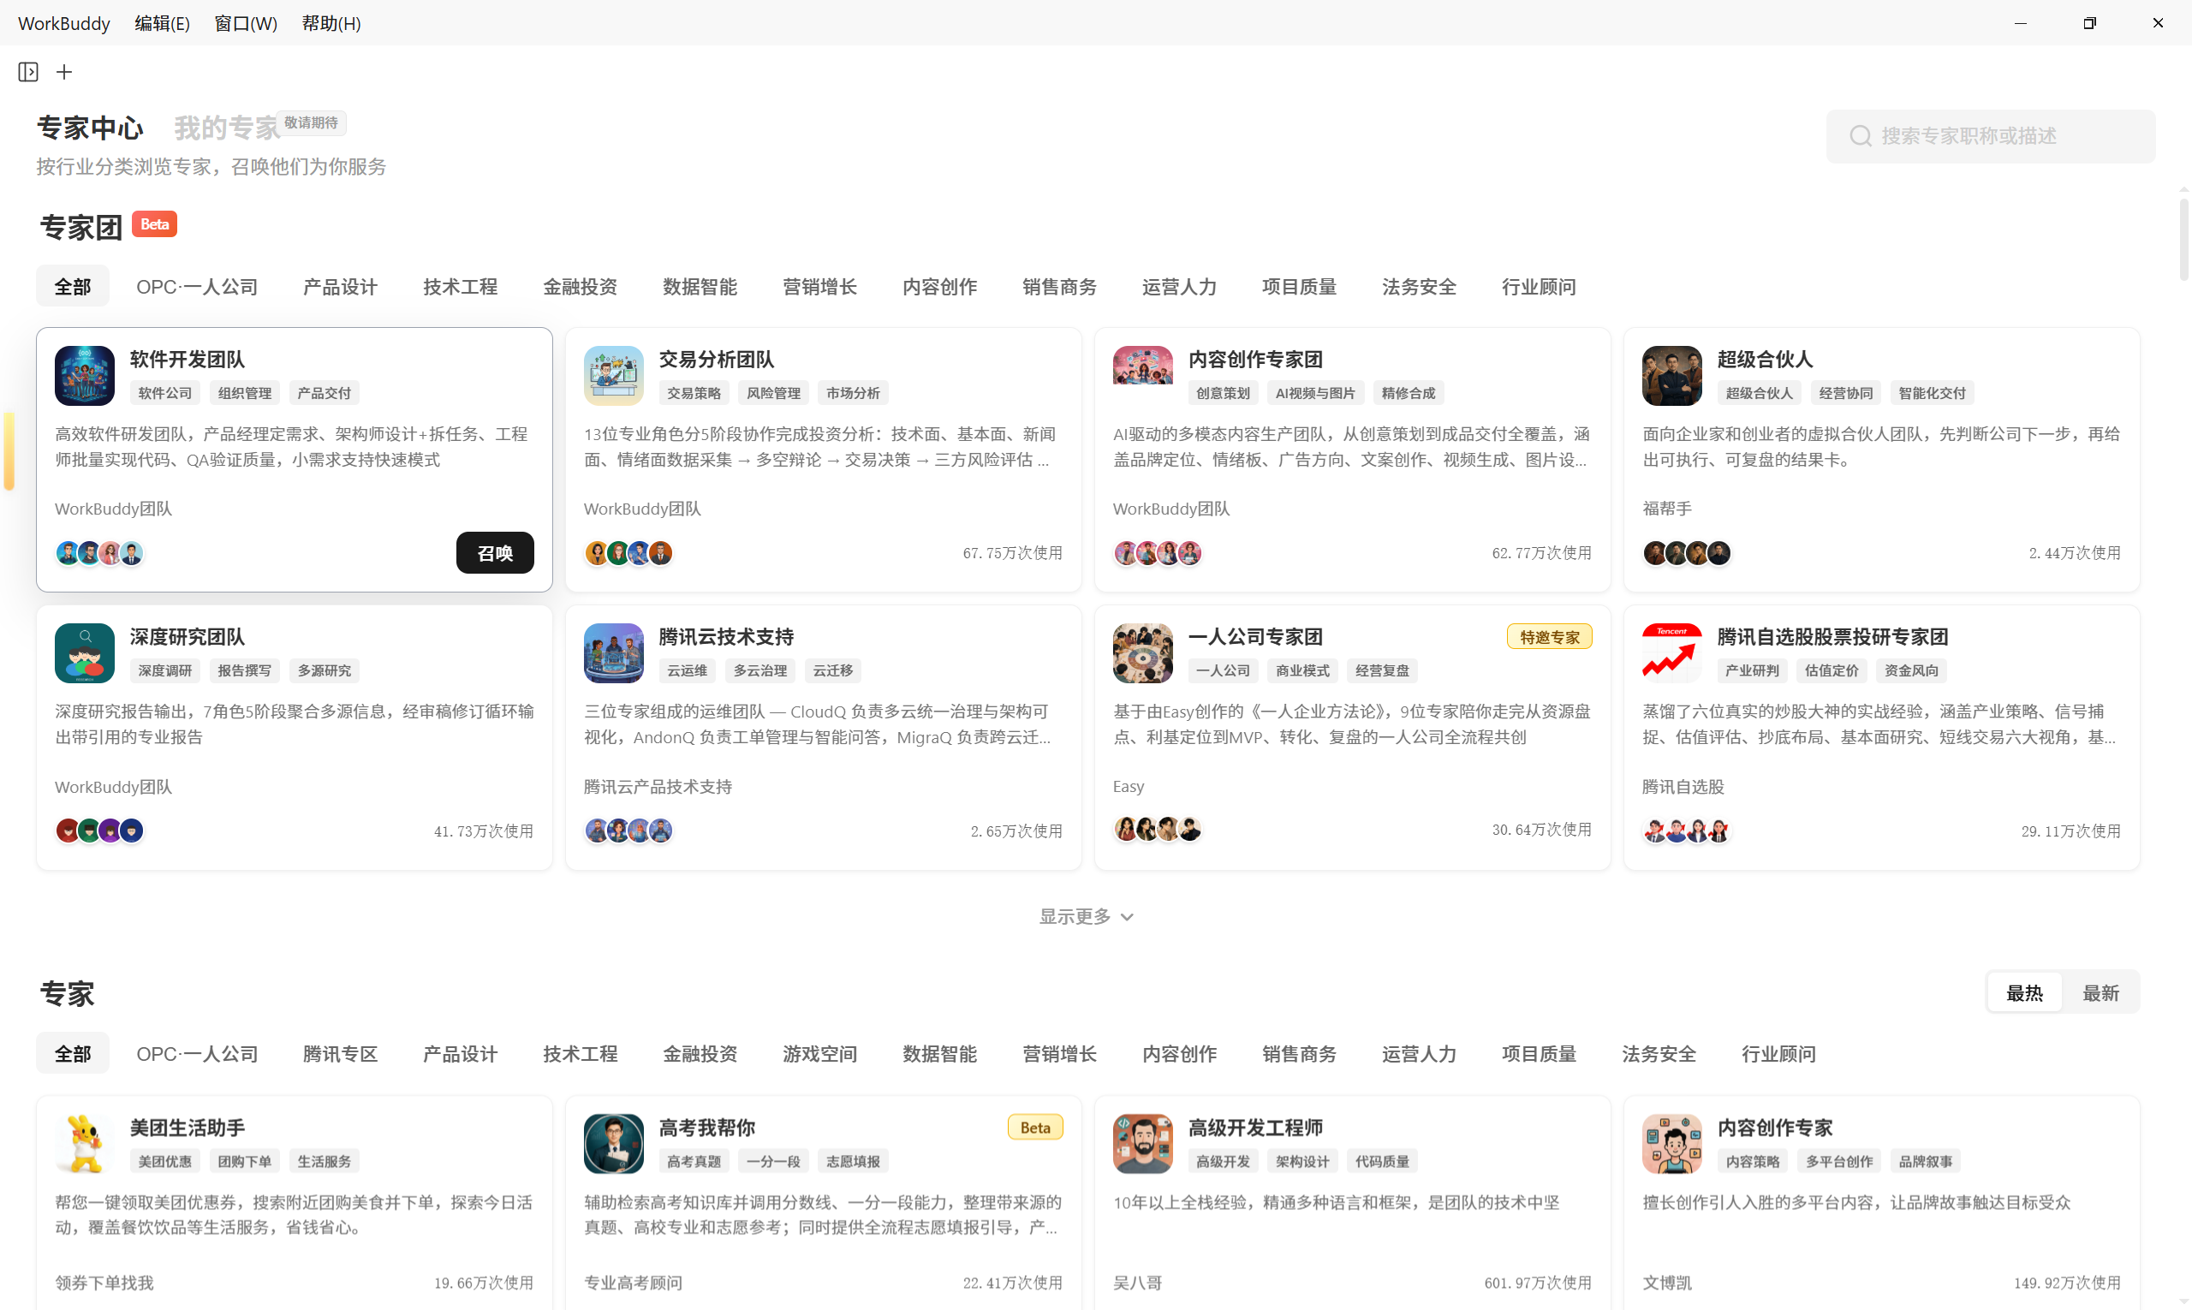Switch sorting to 最热
The width and height of the screenshot is (2192, 1310).
coord(2024,993)
